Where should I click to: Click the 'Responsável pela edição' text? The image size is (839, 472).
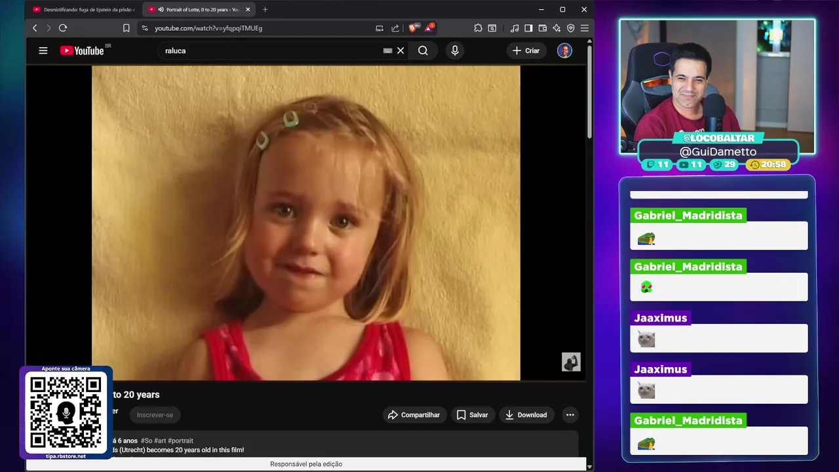306,464
